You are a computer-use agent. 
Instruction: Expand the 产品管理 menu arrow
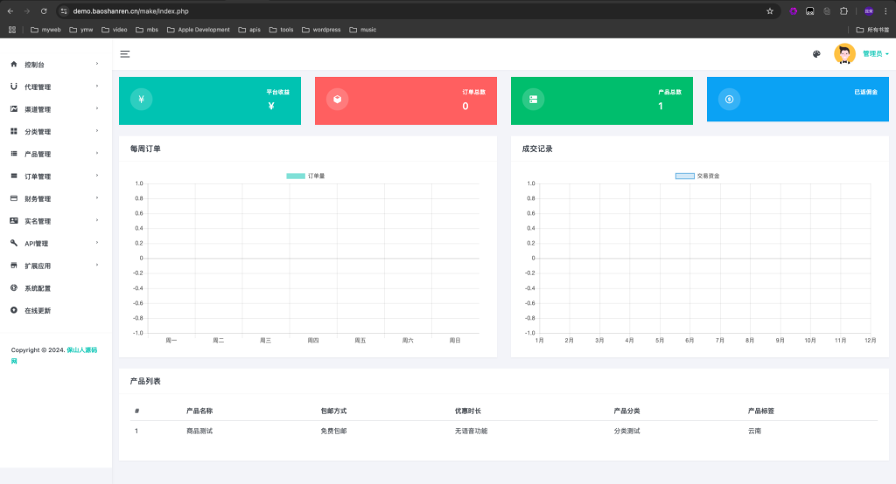click(x=97, y=153)
